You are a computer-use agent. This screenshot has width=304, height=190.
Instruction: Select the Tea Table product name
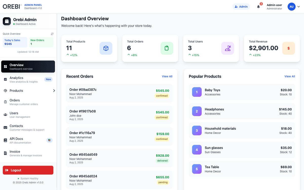[212, 167]
